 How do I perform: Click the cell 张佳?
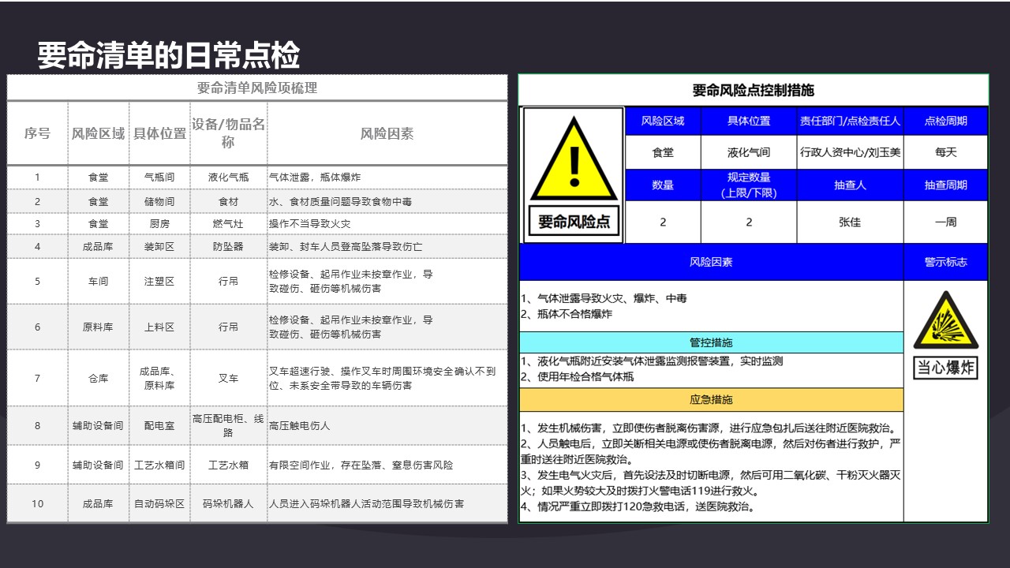(x=850, y=222)
